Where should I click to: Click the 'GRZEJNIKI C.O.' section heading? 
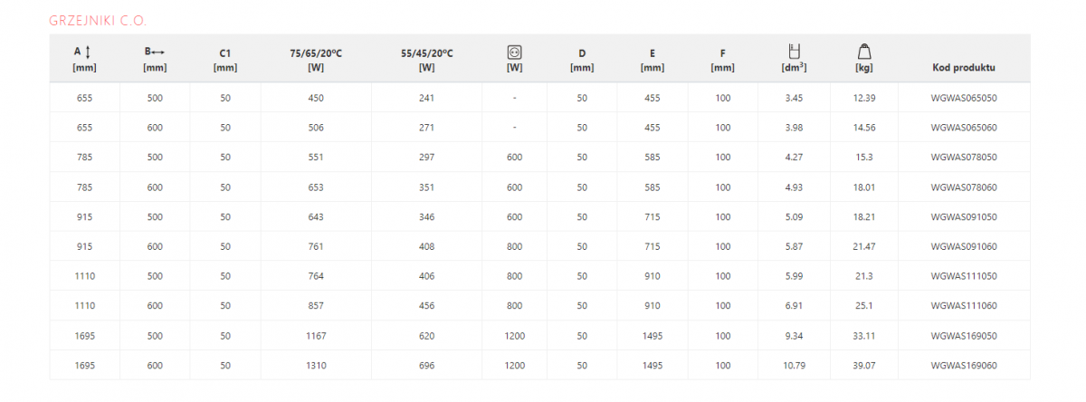pyautogui.click(x=98, y=20)
